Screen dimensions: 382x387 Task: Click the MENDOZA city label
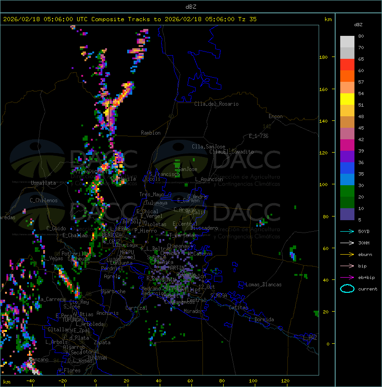pyautogui.click(x=112, y=235)
